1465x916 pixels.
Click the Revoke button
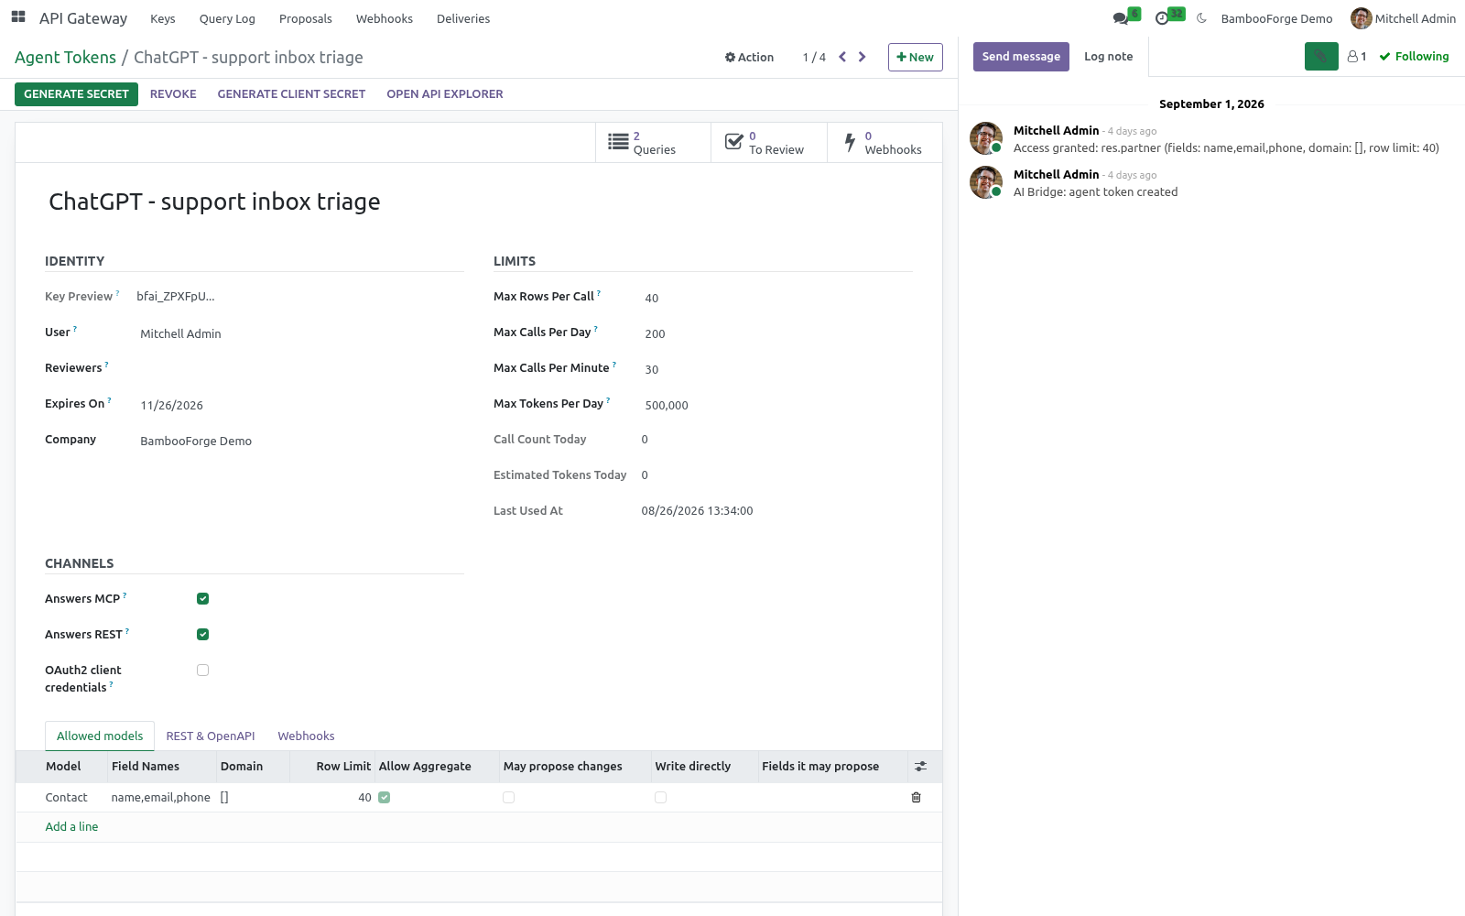click(x=173, y=94)
